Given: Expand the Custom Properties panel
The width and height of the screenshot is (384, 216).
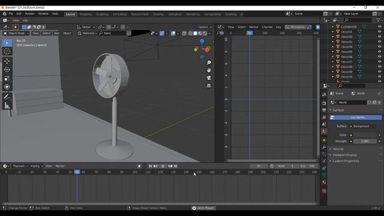Looking at the screenshot, I should [x=346, y=161].
